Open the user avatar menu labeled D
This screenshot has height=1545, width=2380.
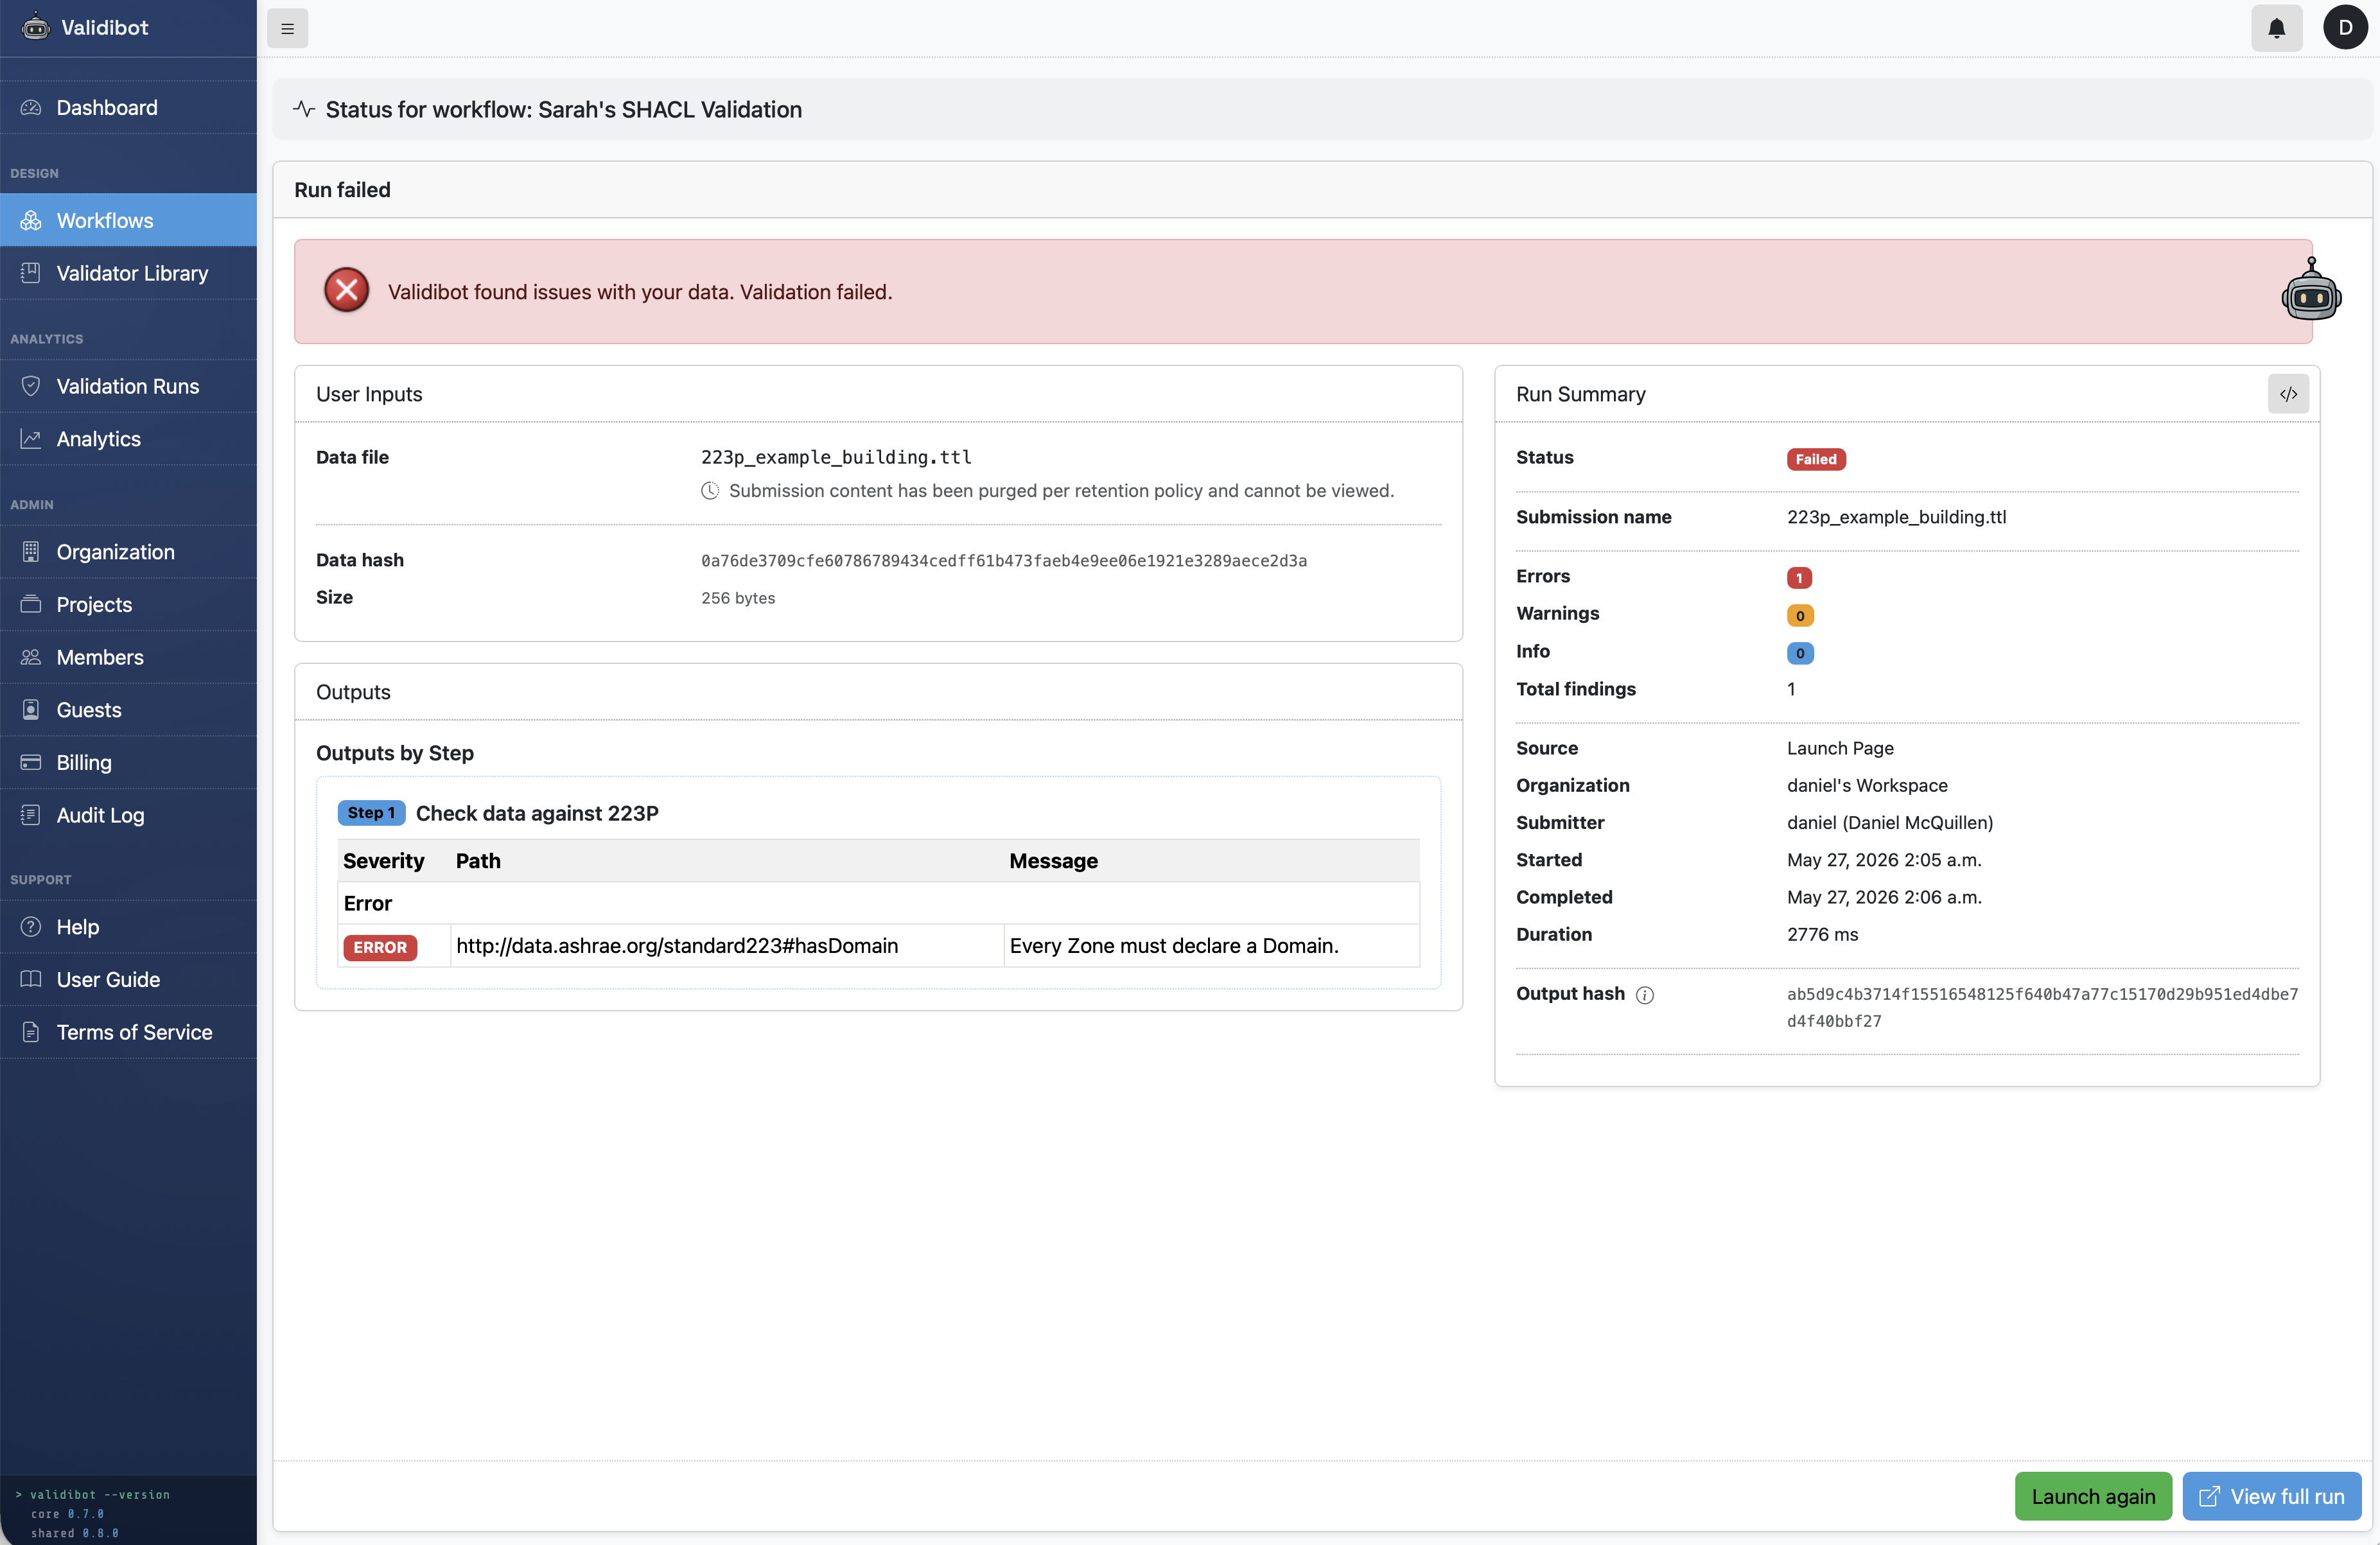tap(2345, 28)
